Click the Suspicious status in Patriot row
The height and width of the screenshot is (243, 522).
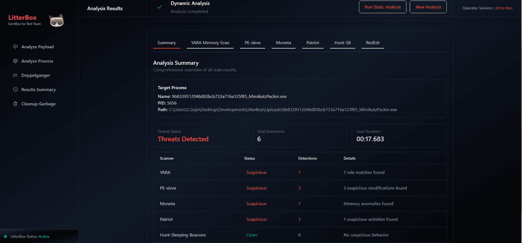point(257,220)
